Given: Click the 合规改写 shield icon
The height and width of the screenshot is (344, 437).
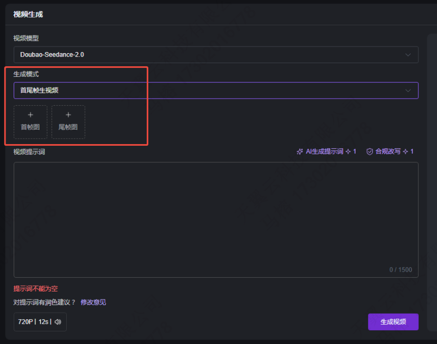Looking at the screenshot, I should [370, 152].
